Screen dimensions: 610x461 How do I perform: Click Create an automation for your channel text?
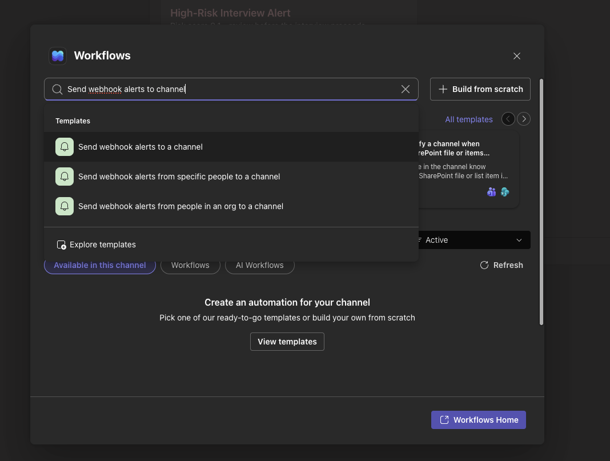point(287,302)
